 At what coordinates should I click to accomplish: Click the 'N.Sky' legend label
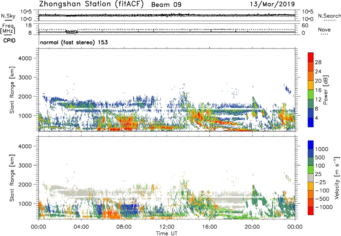[x=8, y=16]
